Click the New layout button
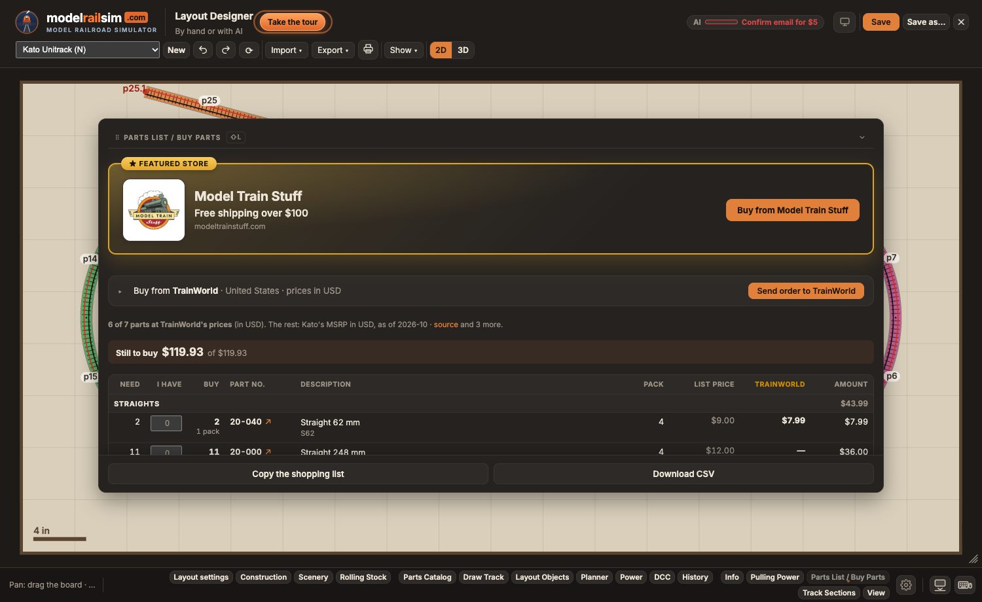The height and width of the screenshot is (602, 982). coord(176,50)
